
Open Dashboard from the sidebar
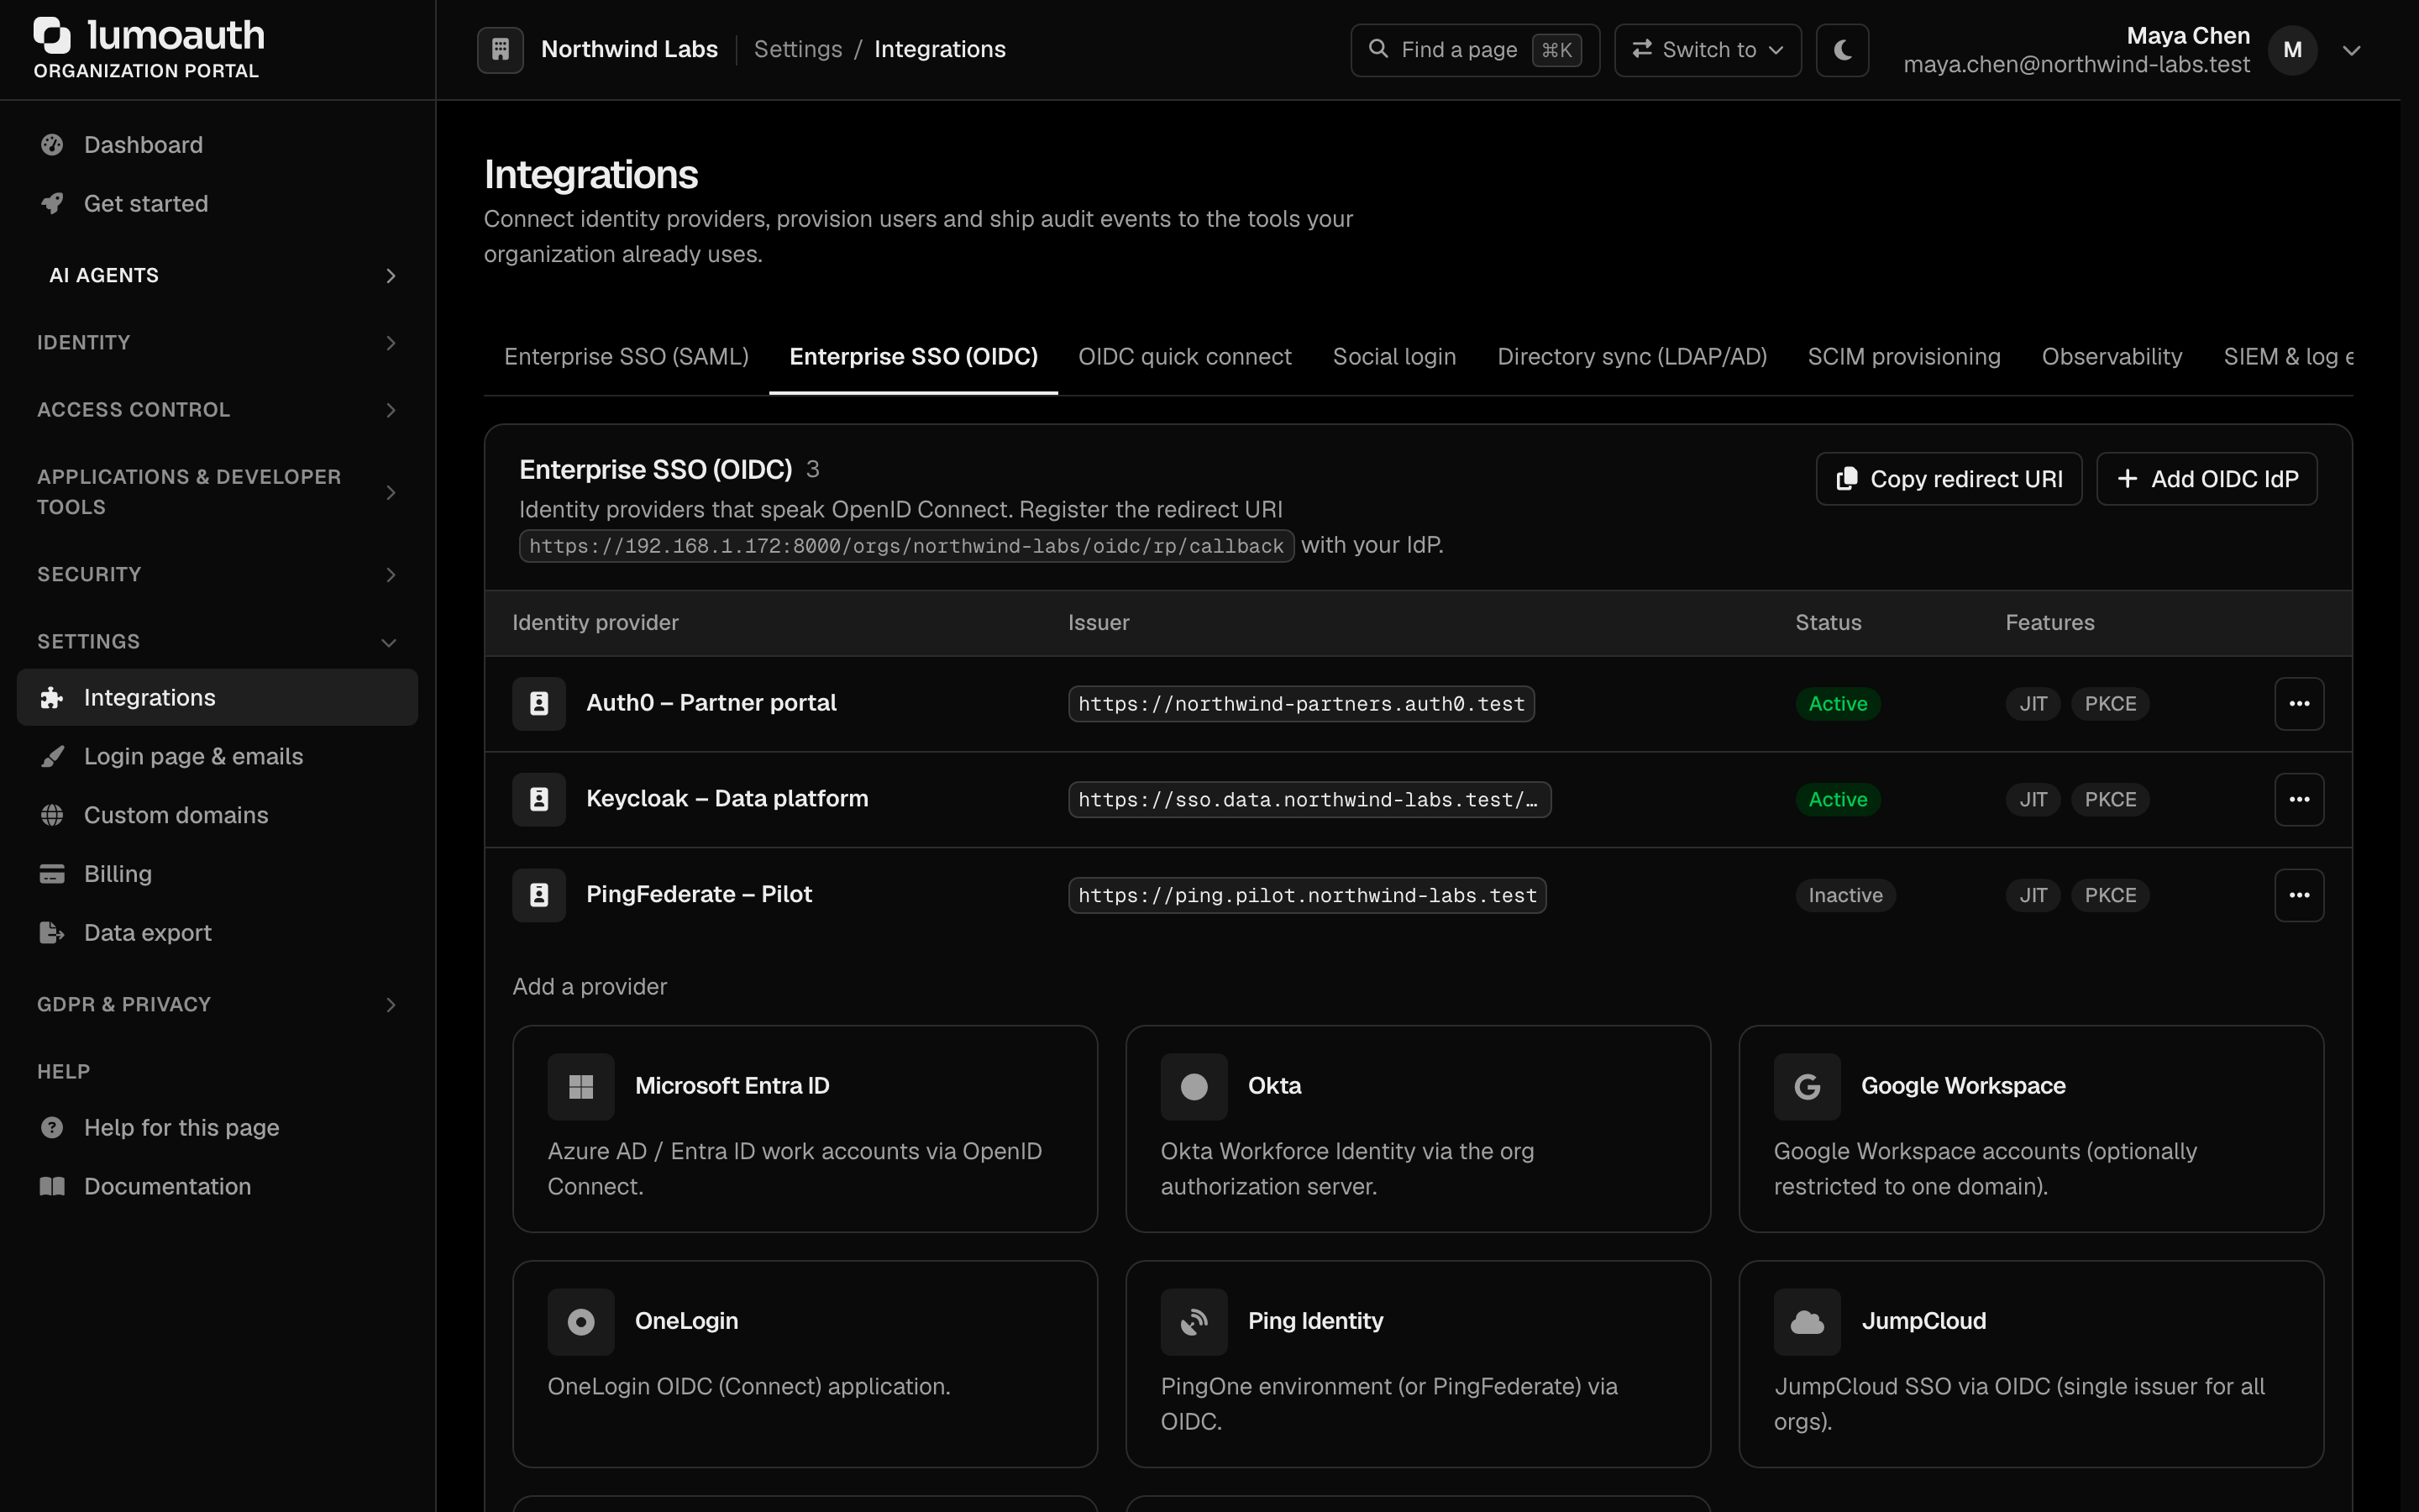click(217, 145)
